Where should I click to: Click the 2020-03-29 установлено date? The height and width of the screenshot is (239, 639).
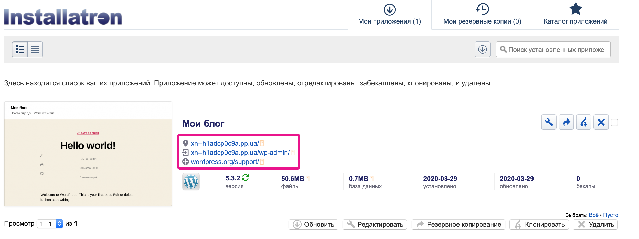[440, 179]
